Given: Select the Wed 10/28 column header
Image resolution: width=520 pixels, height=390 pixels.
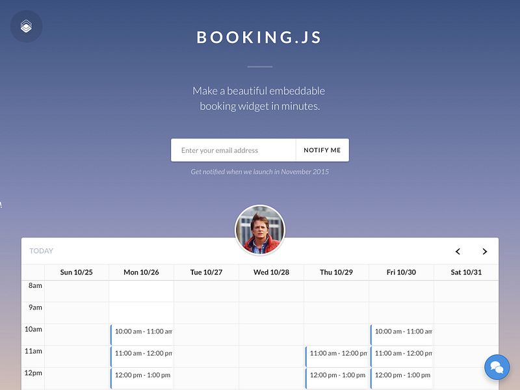Looking at the screenshot, I should (x=271, y=272).
